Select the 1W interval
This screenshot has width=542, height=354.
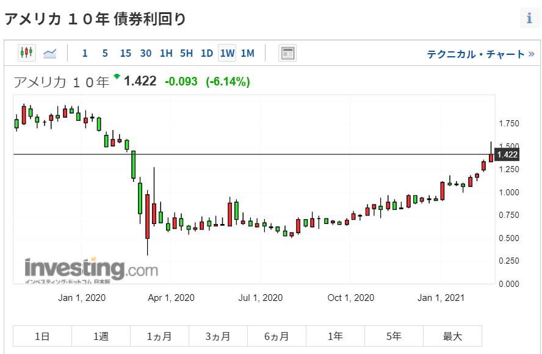tap(227, 53)
